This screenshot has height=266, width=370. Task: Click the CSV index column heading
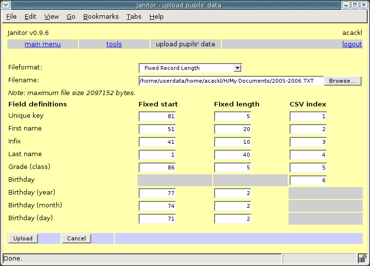coord(308,104)
